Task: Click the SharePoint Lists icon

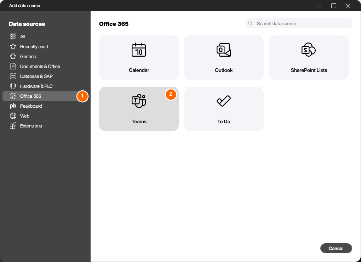Action: tap(309, 50)
